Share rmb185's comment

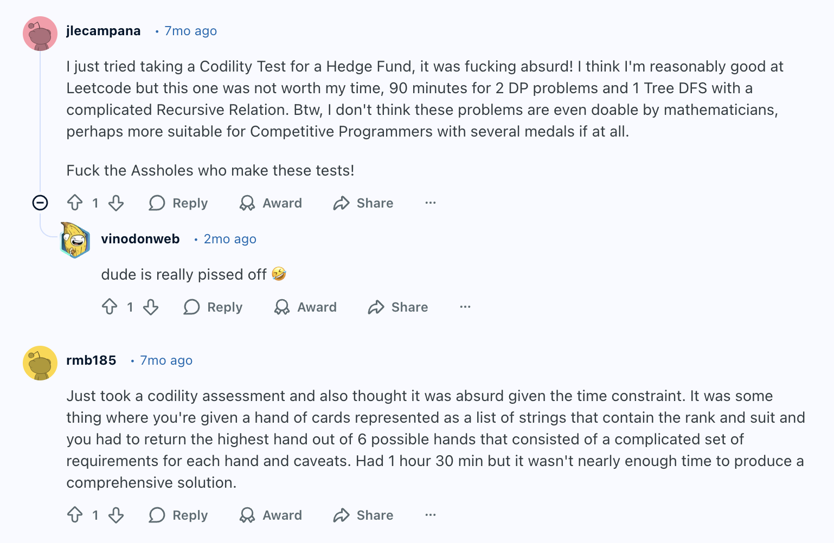tap(363, 515)
